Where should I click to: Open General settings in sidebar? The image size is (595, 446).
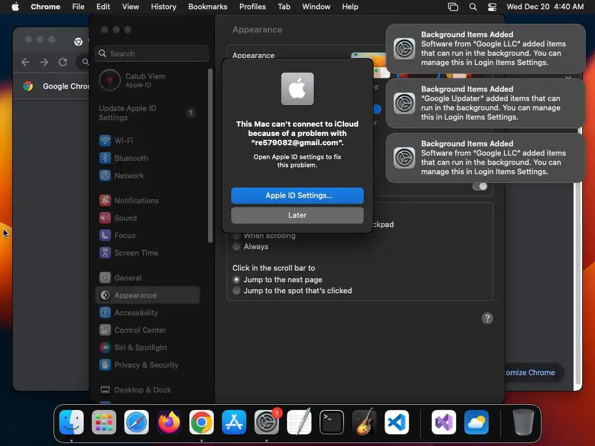click(x=148, y=278)
